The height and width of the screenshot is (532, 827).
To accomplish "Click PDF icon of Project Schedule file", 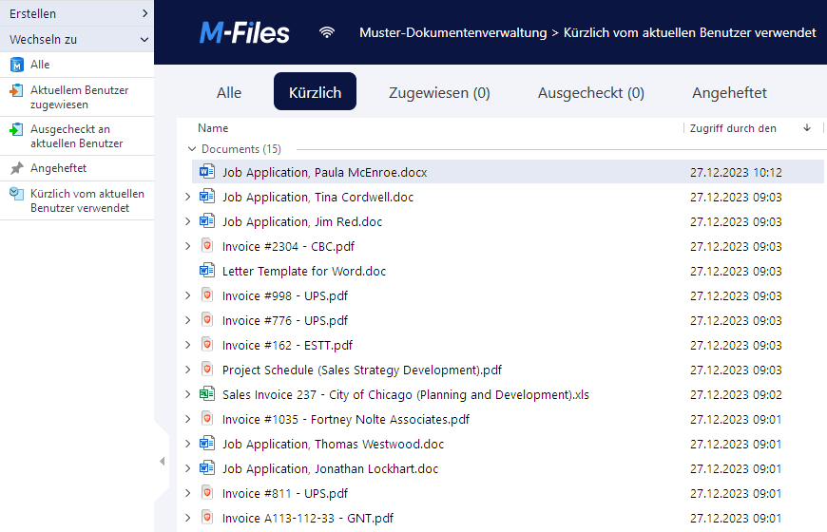I will (207, 370).
